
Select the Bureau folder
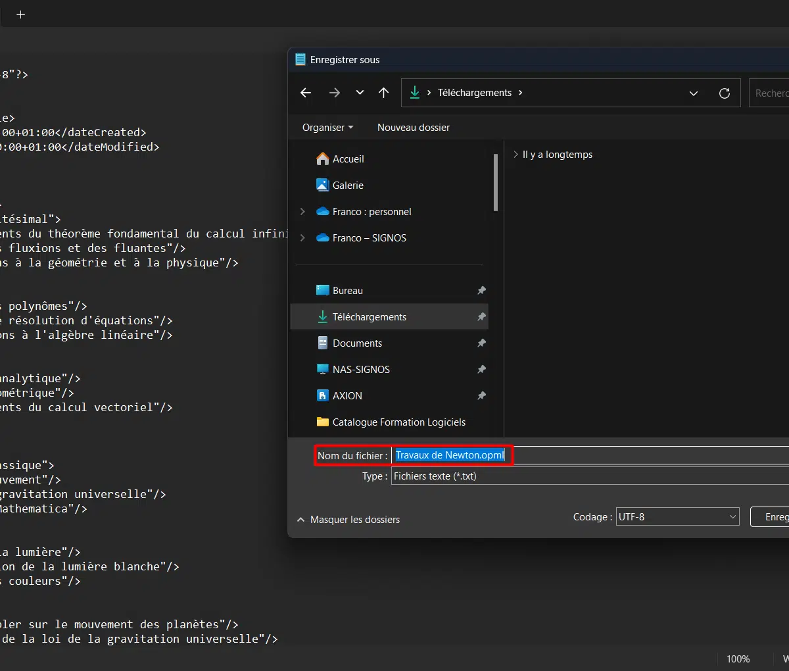click(x=347, y=291)
